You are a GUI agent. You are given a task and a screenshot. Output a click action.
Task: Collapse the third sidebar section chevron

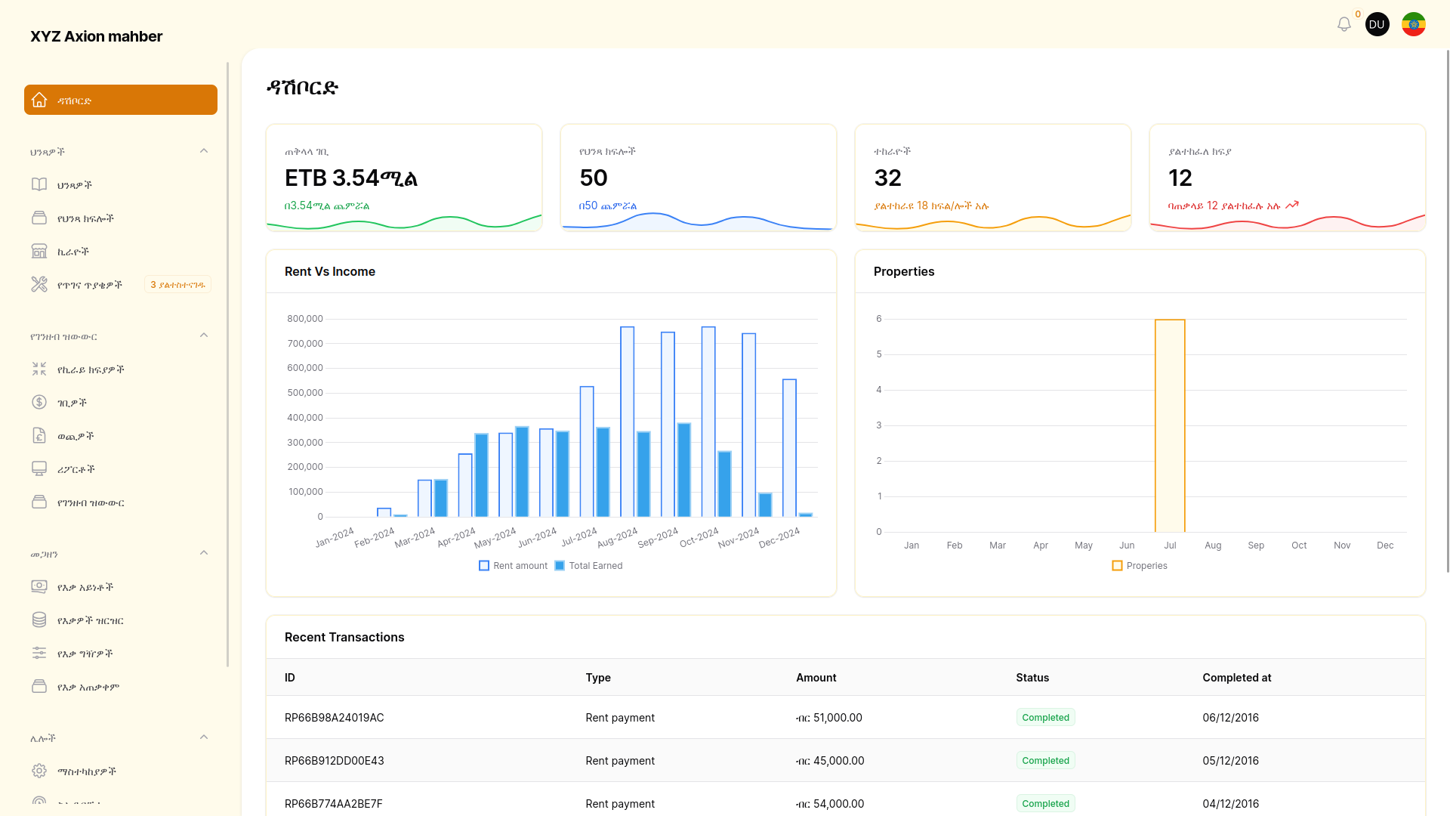pyautogui.click(x=204, y=553)
